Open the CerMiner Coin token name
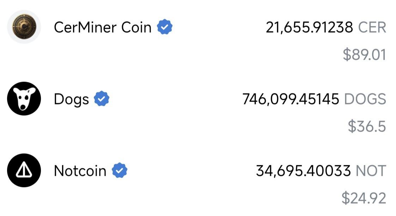Screen dimensions: 396x216 [x=102, y=27]
